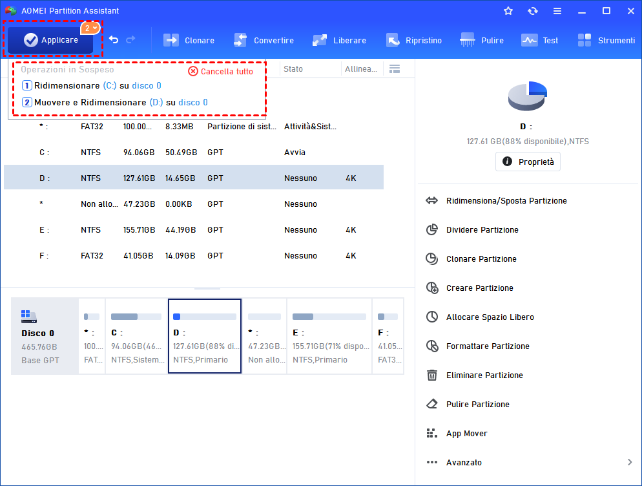Open the pending operations count dropdown
The width and height of the screenshot is (642, 486).
point(90,28)
